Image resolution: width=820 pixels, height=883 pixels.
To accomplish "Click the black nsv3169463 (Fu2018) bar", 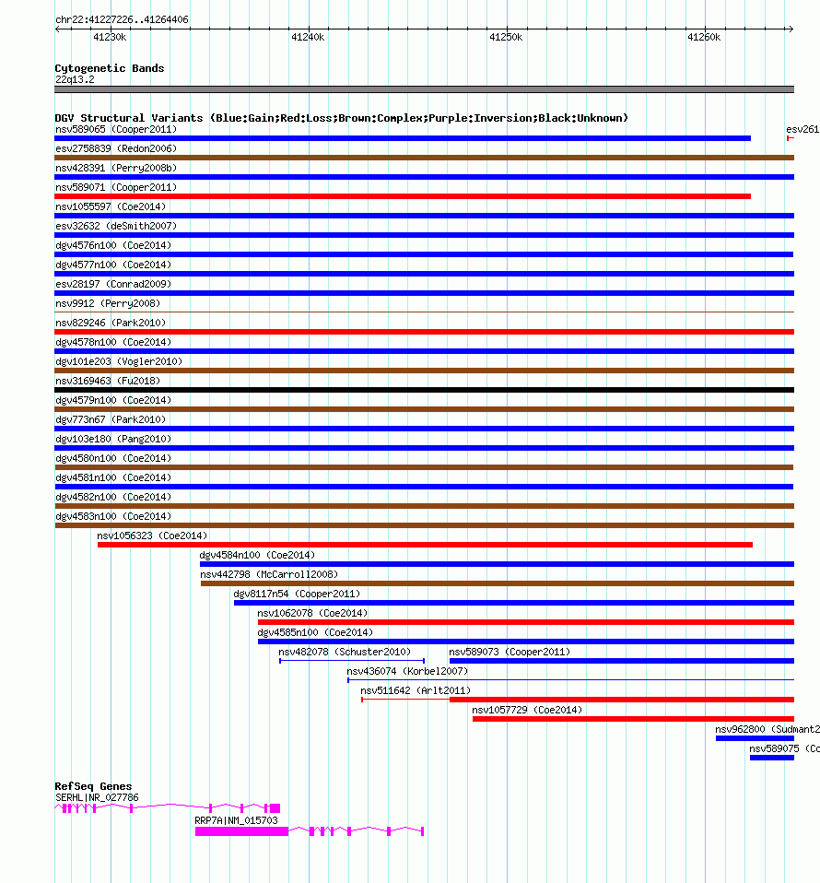I will tap(425, 390).
